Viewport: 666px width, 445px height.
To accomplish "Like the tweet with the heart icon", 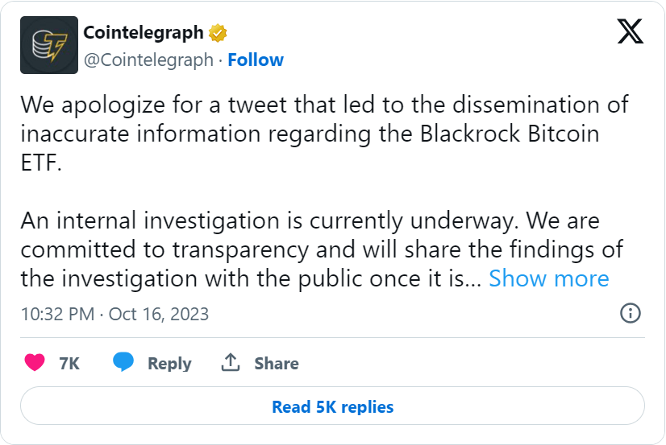I will tap(35, 363).
